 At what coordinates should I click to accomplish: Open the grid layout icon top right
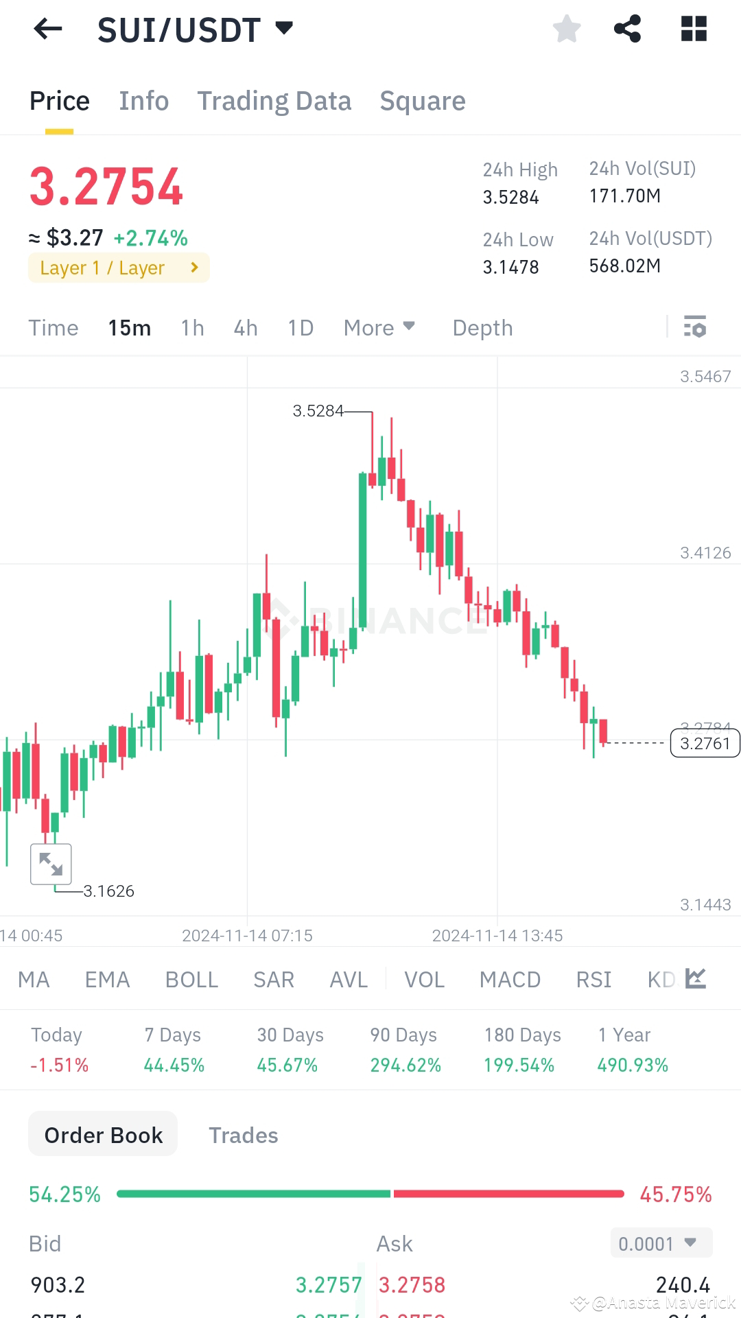[x=694, y=29]
